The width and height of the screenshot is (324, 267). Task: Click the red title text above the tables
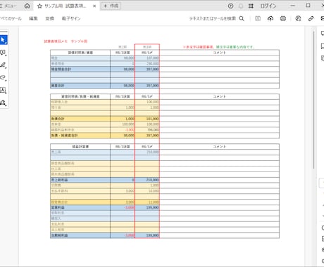click(x=66, y=41)
